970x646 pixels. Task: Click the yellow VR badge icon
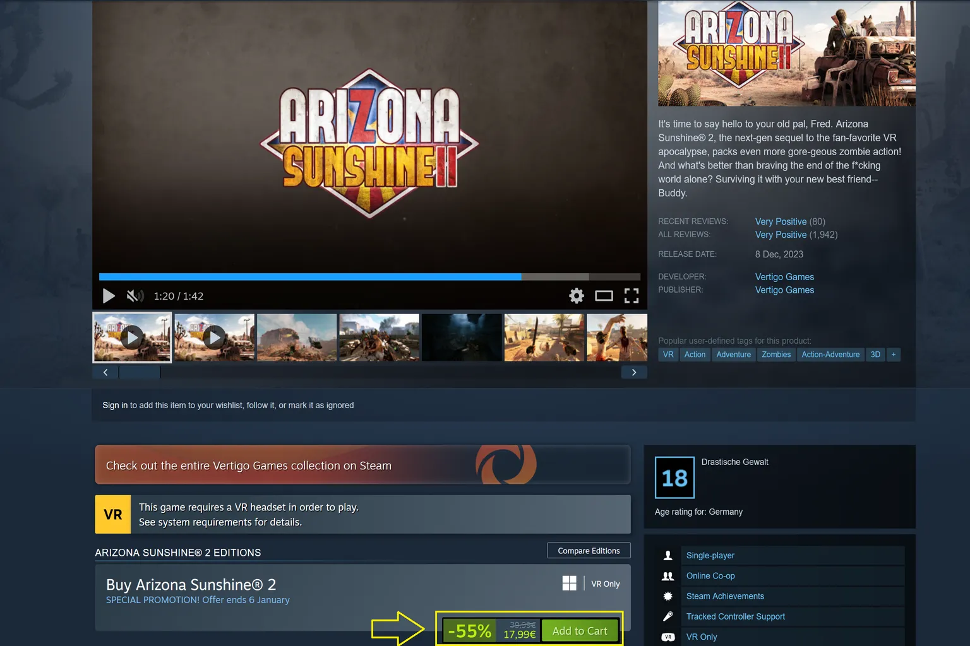[113, 514]
